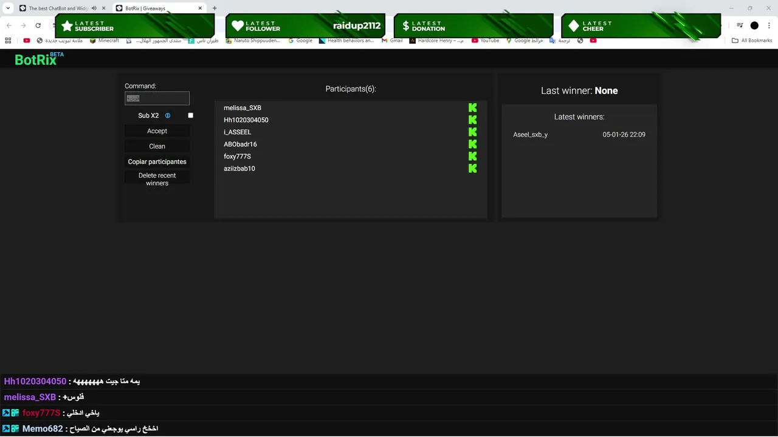778x437 pixels.
Task: Enable the Sub X2 checkbox
Action: 190,115
